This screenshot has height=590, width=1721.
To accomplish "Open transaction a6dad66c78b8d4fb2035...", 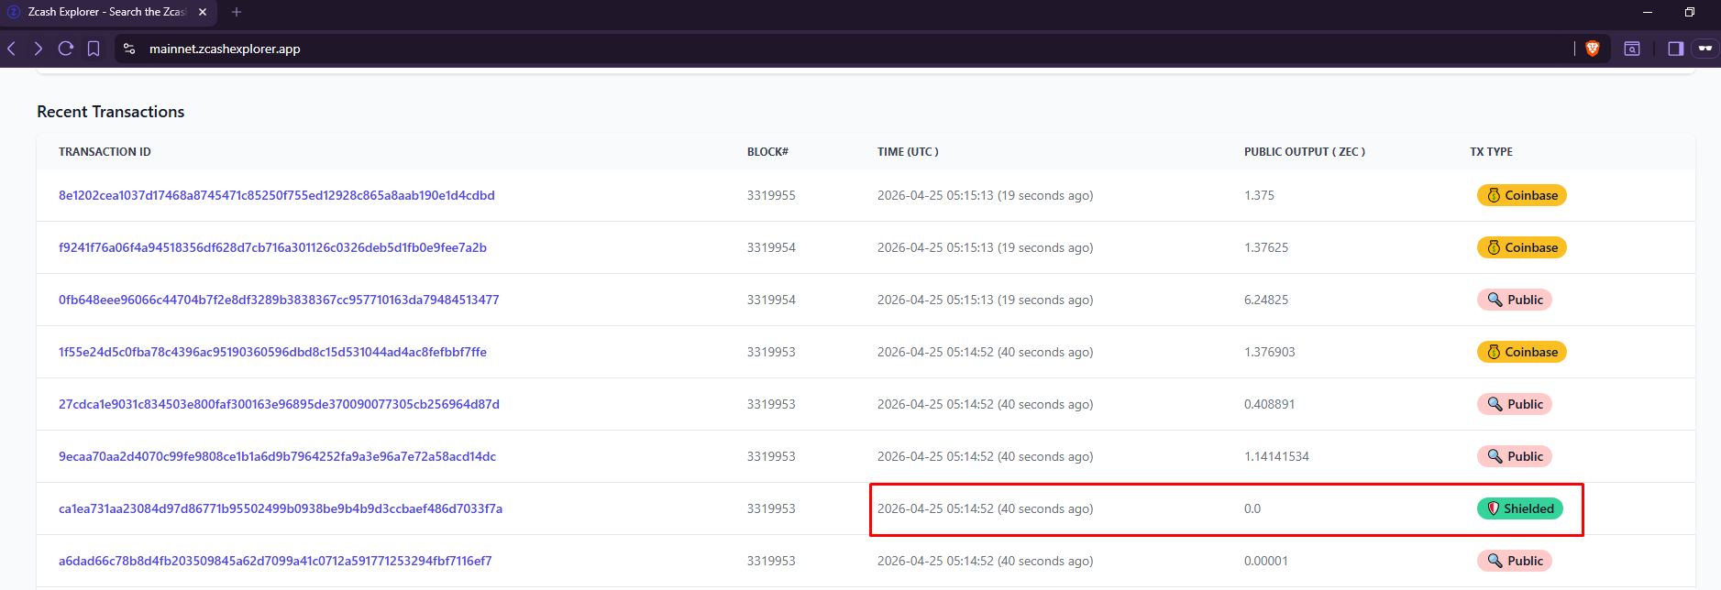I will coord(275,561).
